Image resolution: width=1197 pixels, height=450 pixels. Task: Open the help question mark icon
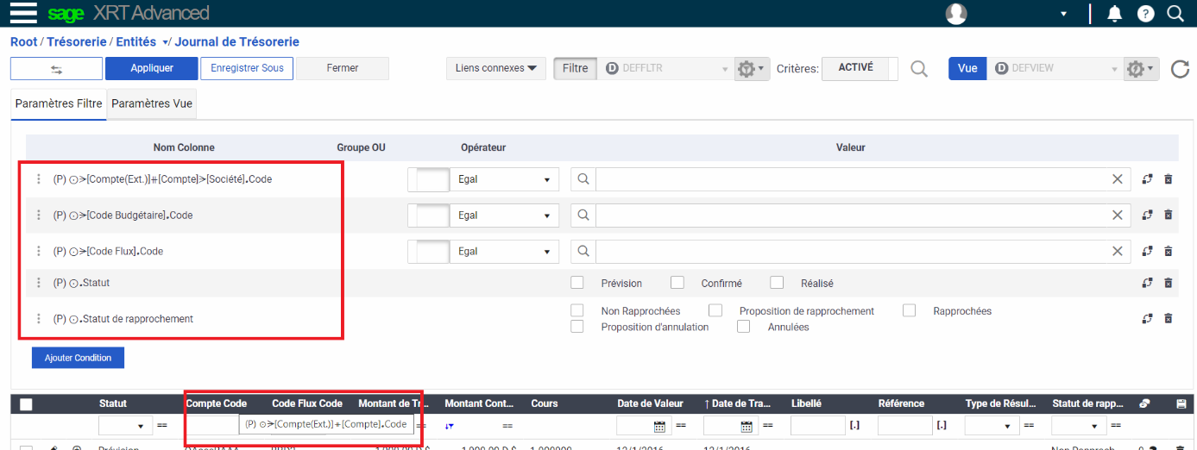point(1145,14)
